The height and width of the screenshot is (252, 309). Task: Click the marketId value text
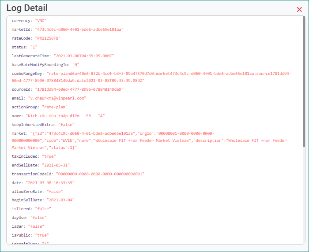[79, 30]
